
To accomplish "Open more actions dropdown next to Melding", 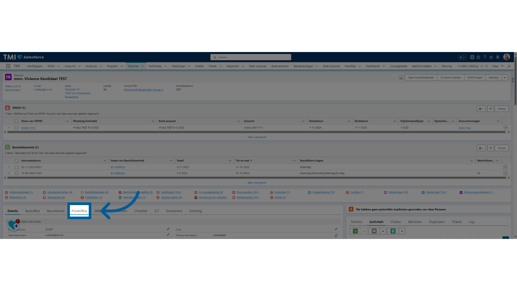I will point(505,78).
